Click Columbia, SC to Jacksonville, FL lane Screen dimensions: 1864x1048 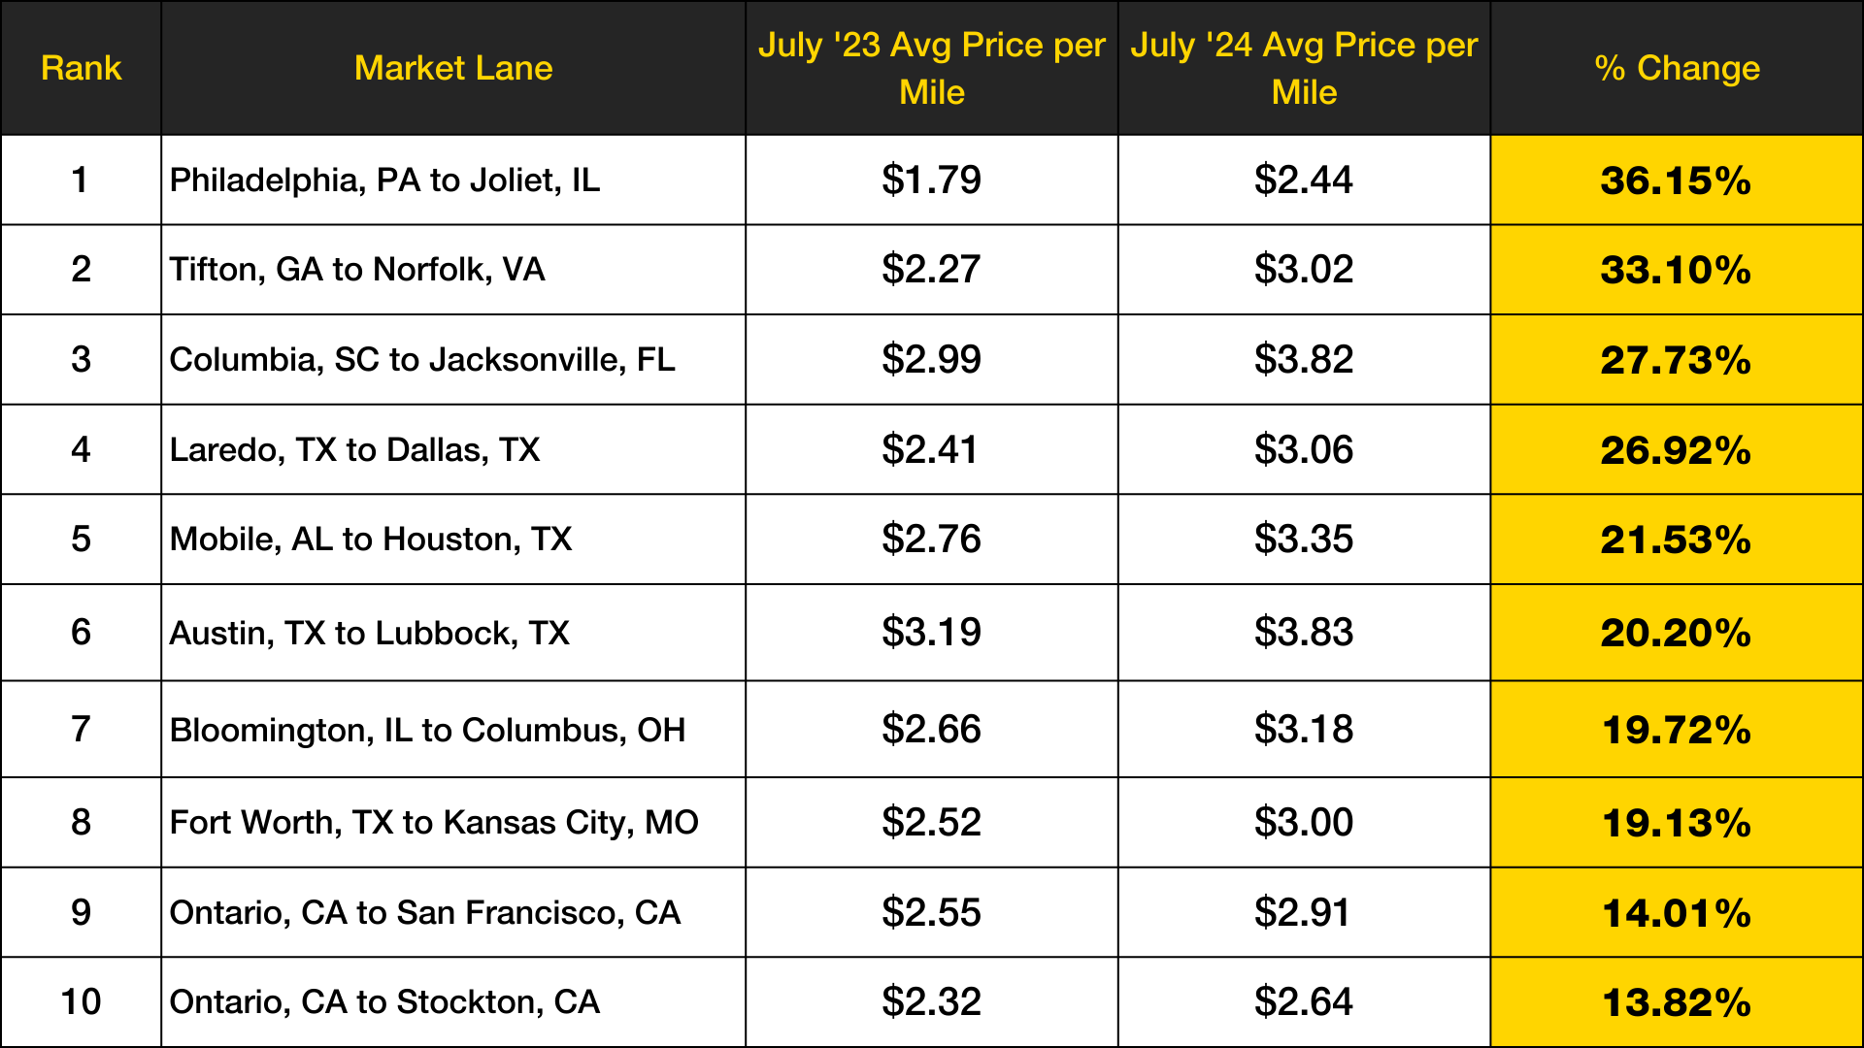point(421,360)
